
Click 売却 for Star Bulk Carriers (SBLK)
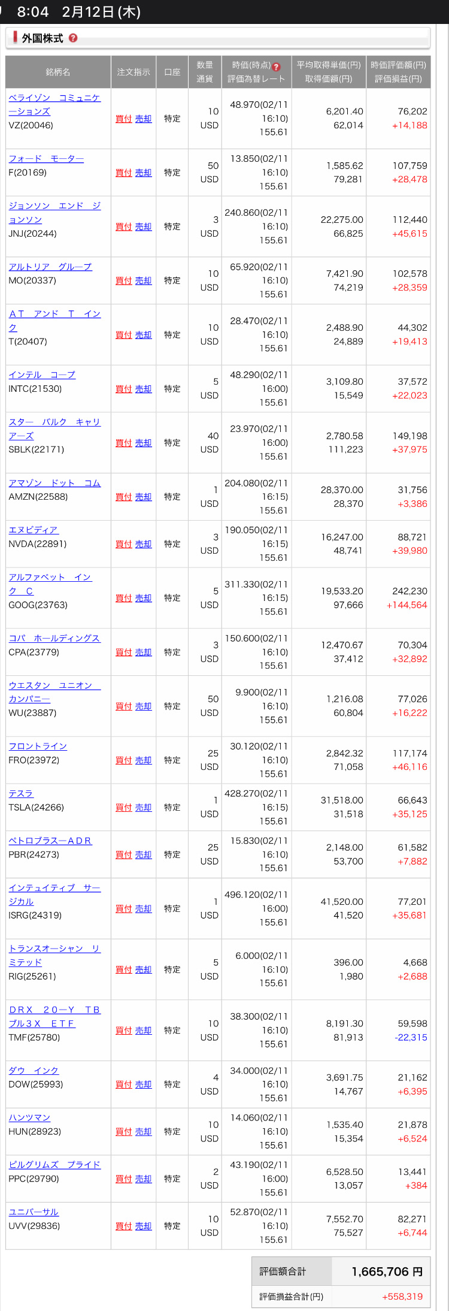click(143, 443)
